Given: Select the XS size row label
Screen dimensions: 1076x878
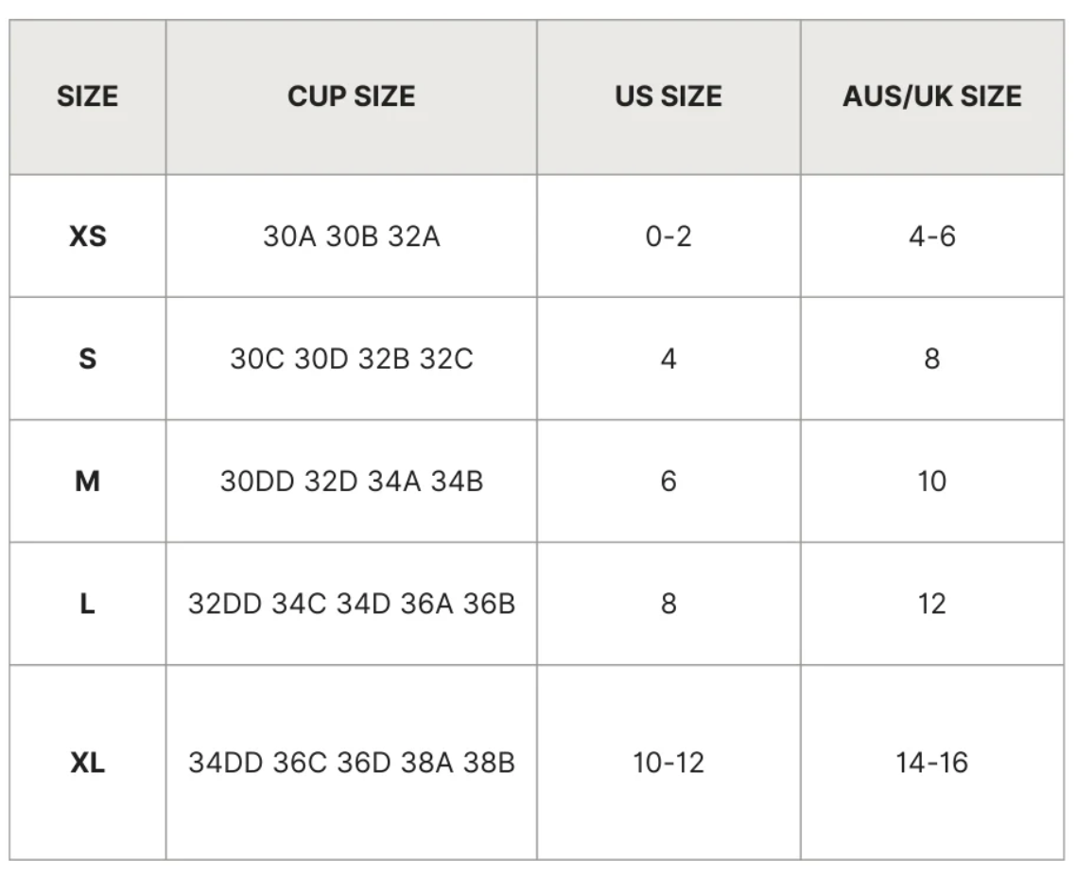Looking at the screenshot, I should pyautogui.click(x=87, y=236).
